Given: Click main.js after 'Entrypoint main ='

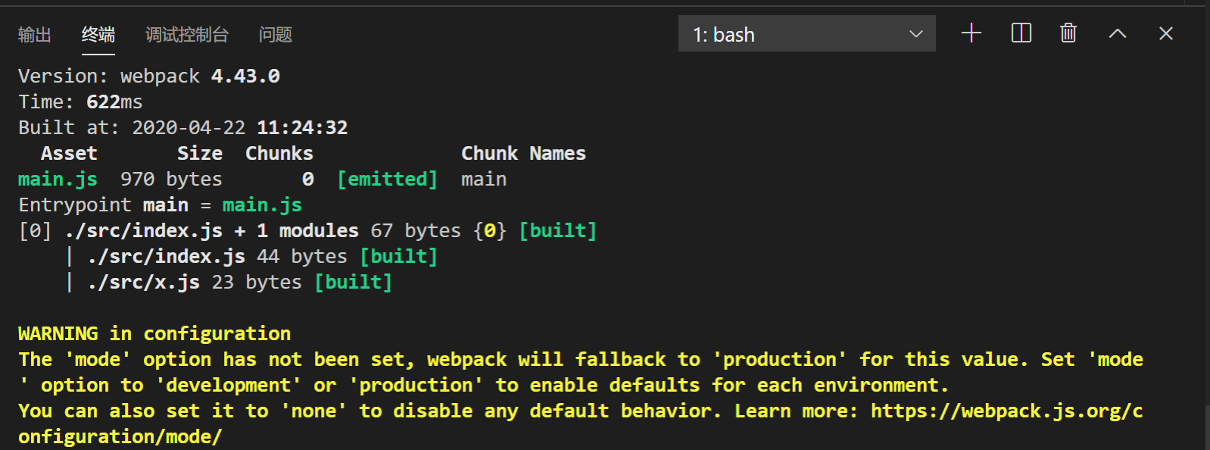Looking at the screenshot, I should (x=262, y=205).
